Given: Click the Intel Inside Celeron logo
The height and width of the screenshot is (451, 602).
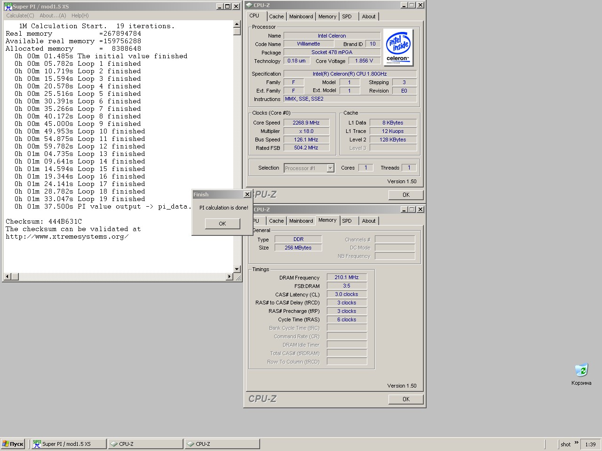Looking at the screenshot, I should tap(398, 47).
